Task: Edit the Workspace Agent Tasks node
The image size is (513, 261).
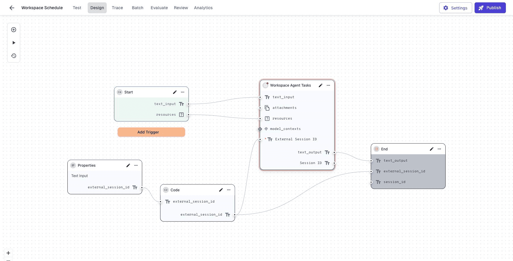Action: click(321, 85)
